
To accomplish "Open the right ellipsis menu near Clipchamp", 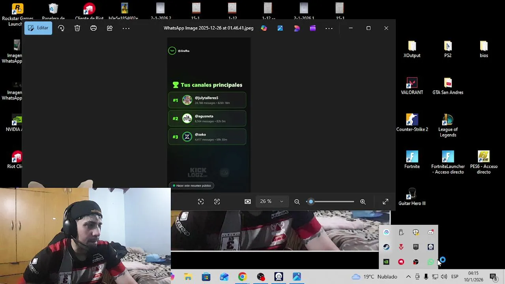I will 329,28.
